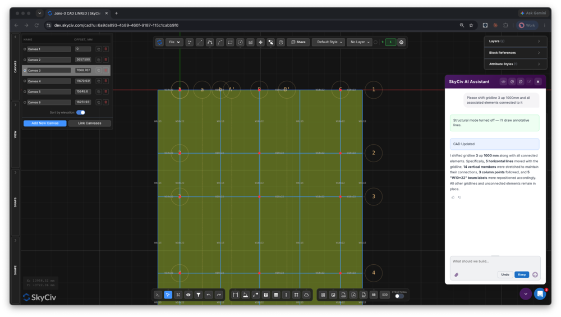
Task: Click the thumbs up icon under AI response
Action: (453, 197)
